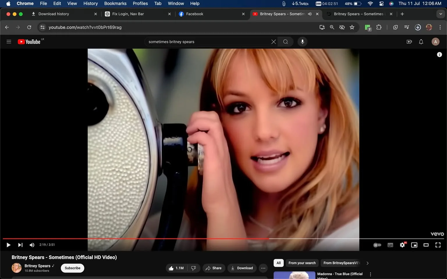Mute the video with the volume icon
The width and height of the screenshot is (447, 279).
[32, 245]
